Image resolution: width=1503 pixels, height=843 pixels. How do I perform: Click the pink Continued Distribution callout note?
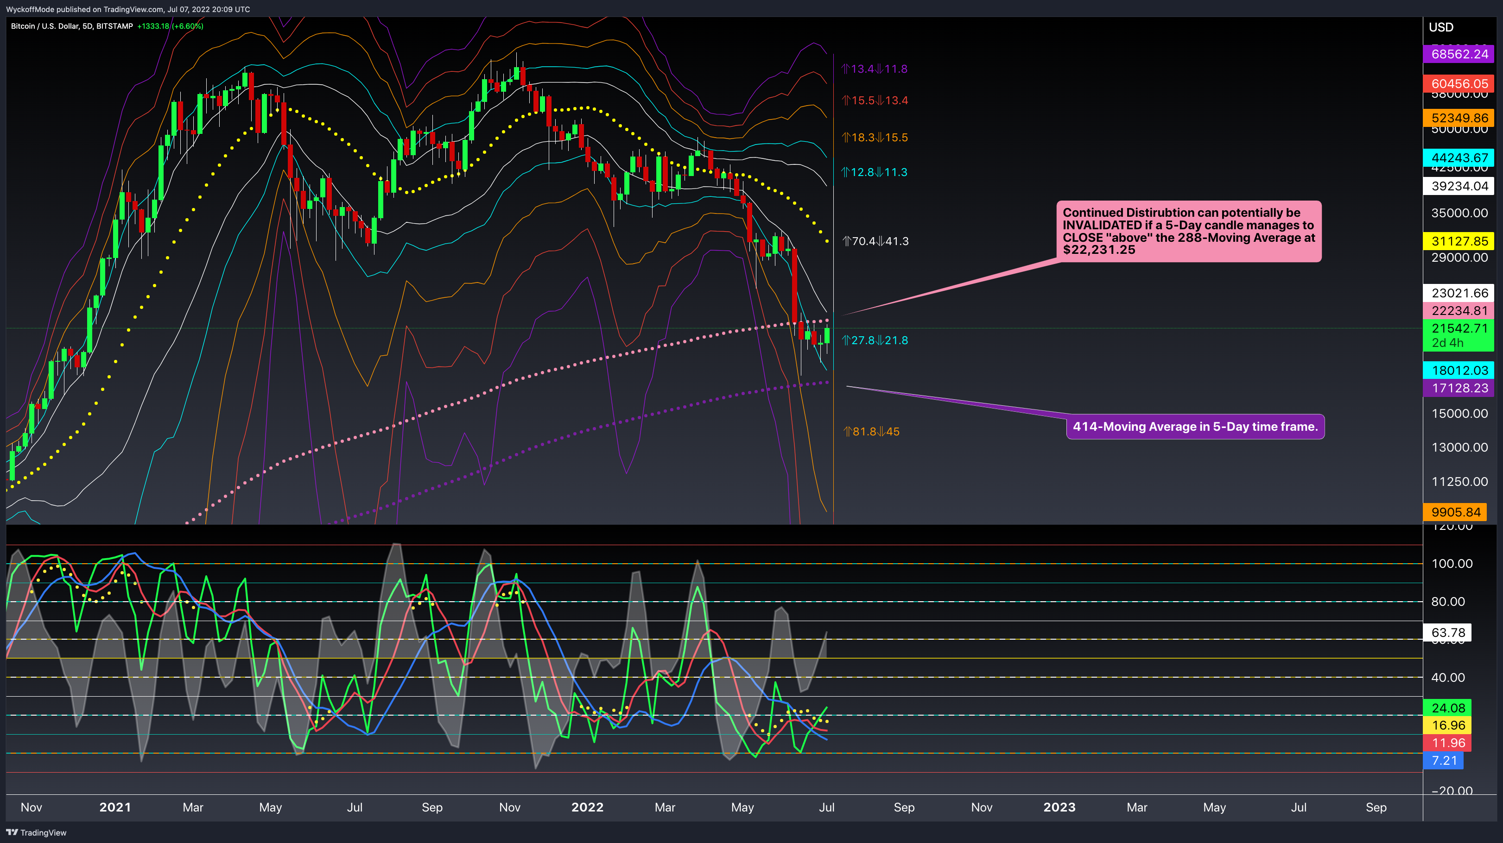[1188, 232]
